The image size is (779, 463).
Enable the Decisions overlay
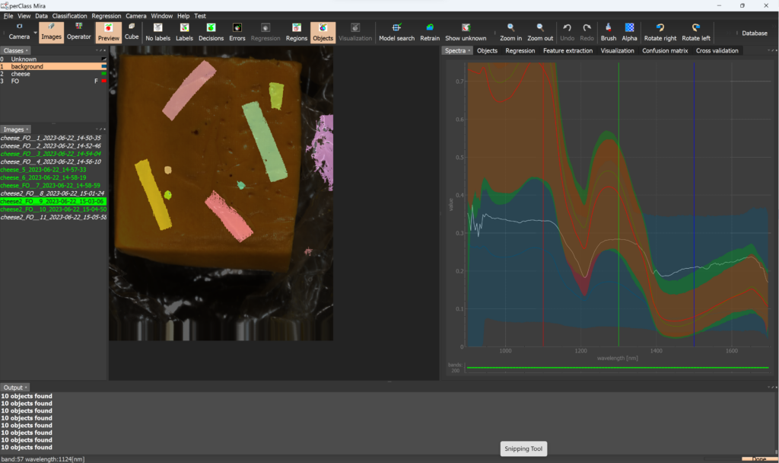tap(211, 31)
